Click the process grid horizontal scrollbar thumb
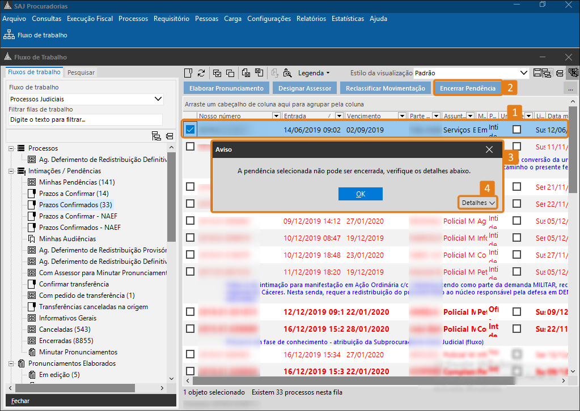 point(354,380)
